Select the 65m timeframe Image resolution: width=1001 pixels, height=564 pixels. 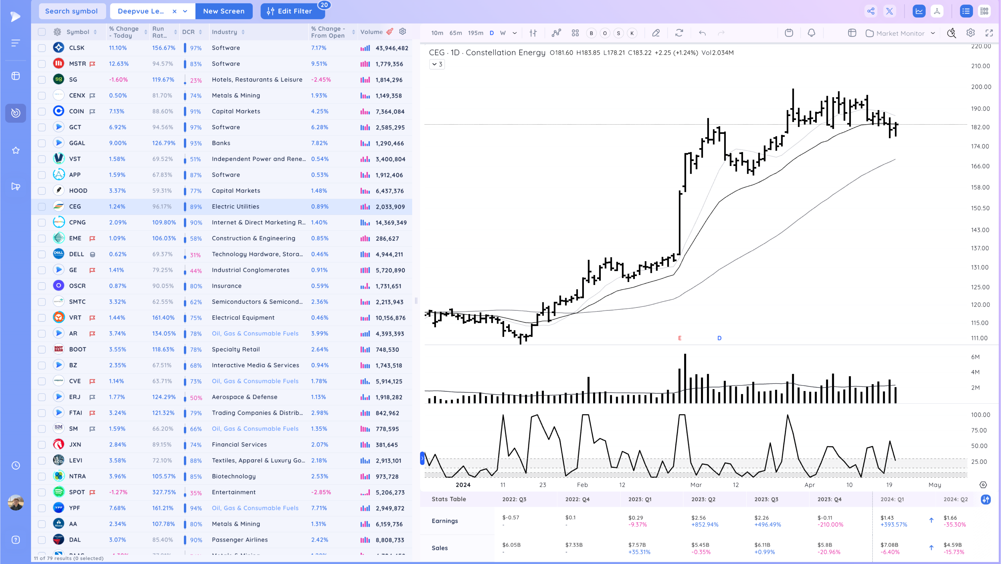coord(455,33)
